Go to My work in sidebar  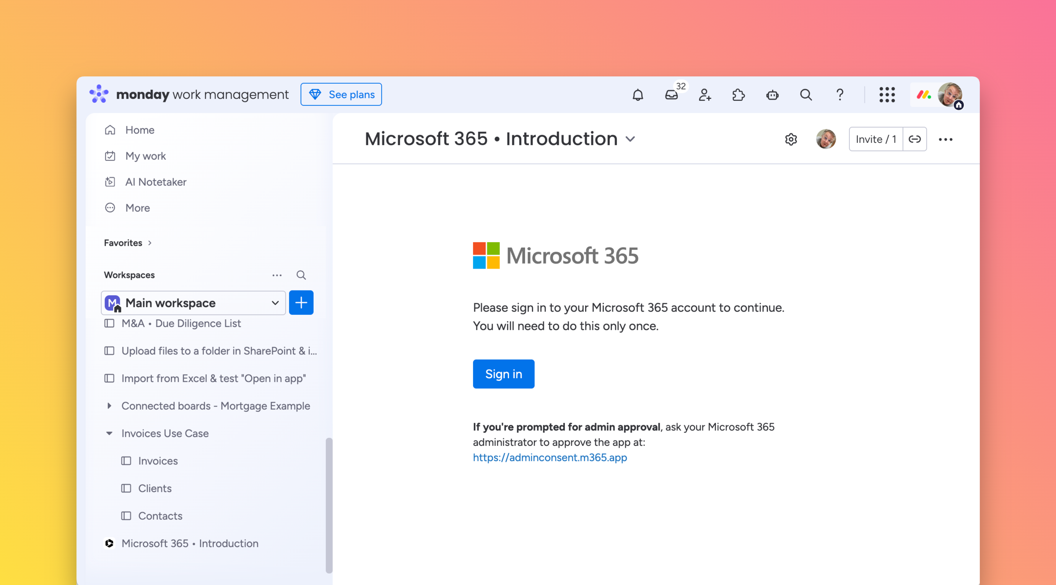(x=145, y=156)
